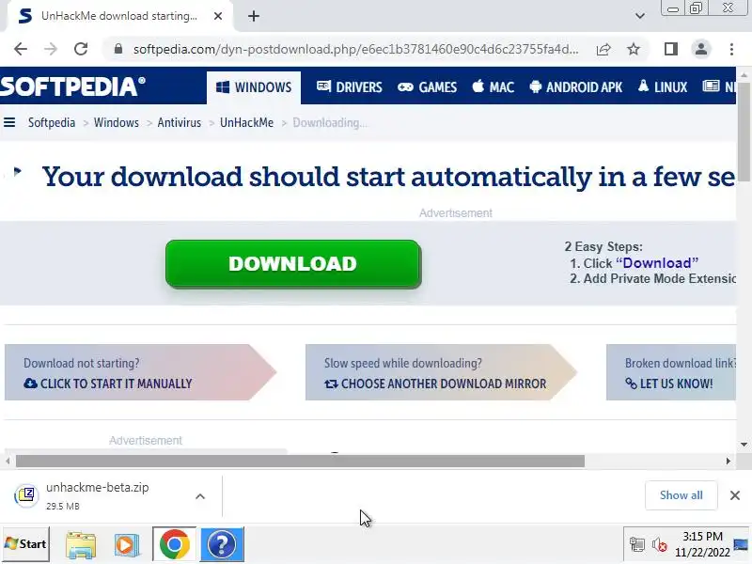The width and height of the screenshot is (752, 564).
Task: Open a new browser tab
Action: (x=254, y=16)
